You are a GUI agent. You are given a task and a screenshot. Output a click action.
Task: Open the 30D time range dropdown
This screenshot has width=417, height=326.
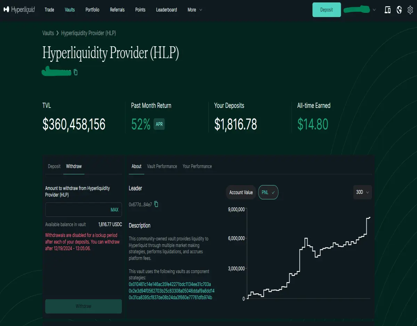coord(362,192)
